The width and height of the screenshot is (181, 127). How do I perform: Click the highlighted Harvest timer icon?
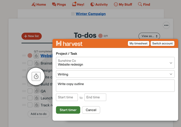(x=36, y=77)
